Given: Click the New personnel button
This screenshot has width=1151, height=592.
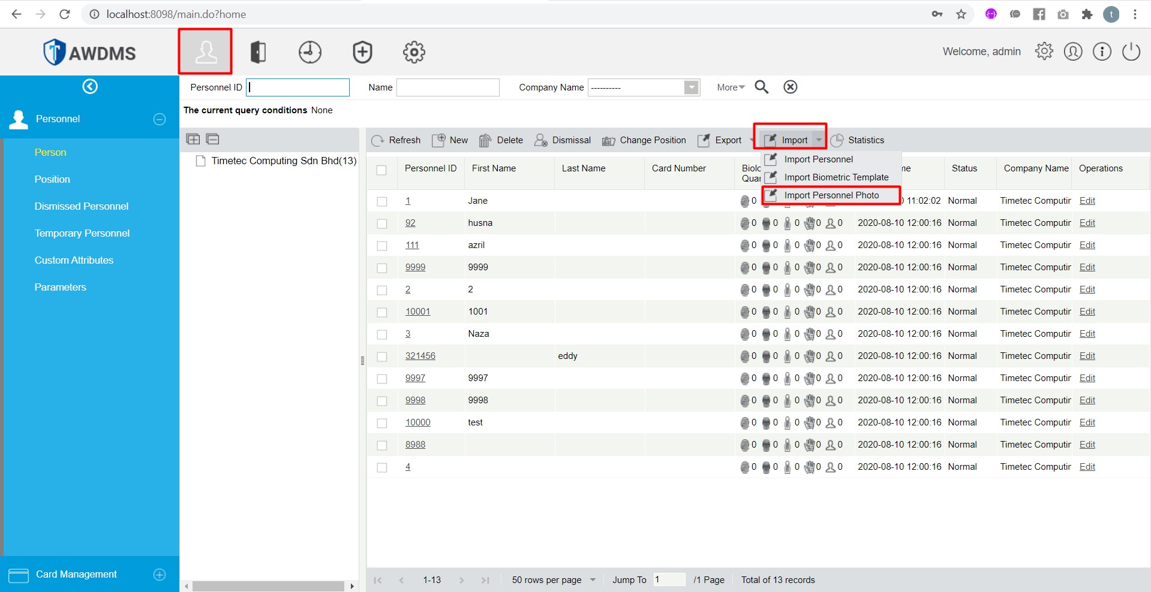Looking at the screenshot, I should 450,140.
